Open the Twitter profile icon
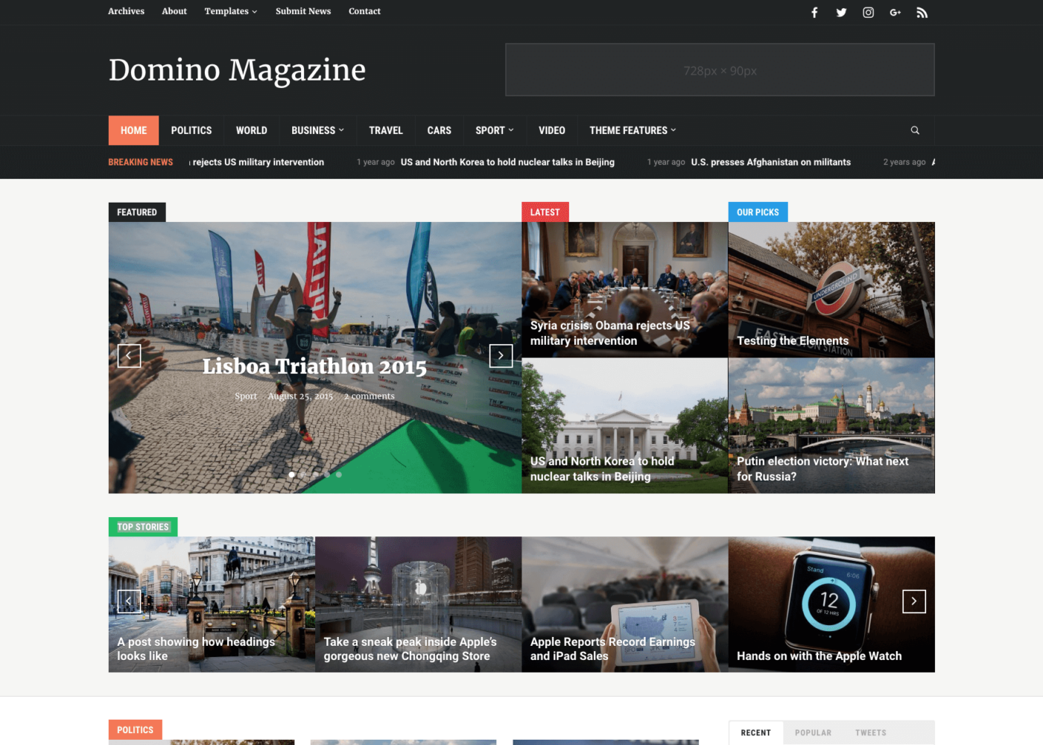The width and height of the screenshot is (1043, 745). point(841,12)
